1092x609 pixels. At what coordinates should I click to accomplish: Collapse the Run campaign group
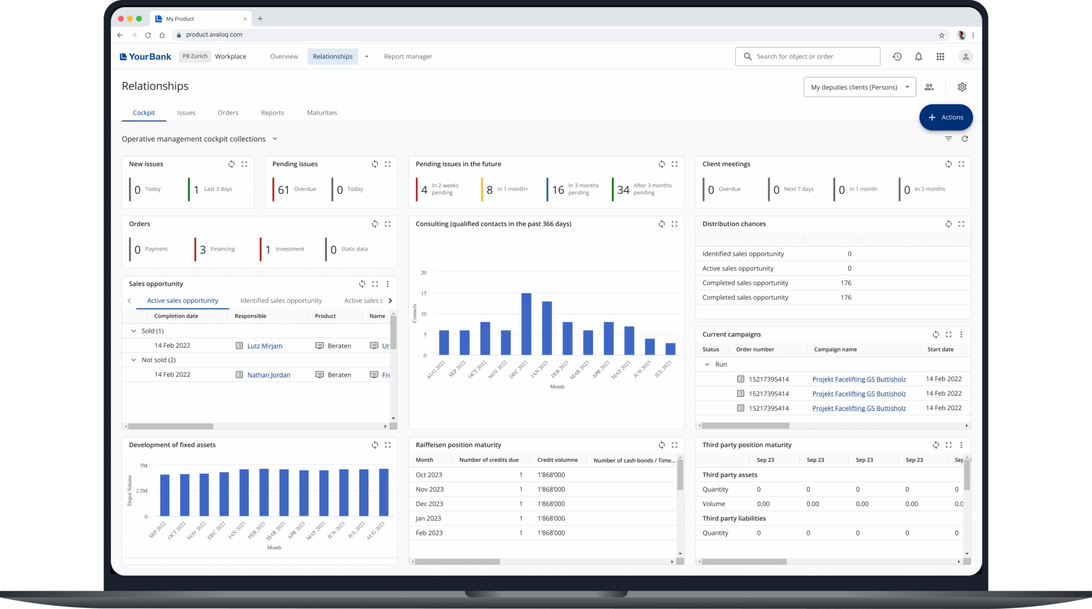(707, 364)
